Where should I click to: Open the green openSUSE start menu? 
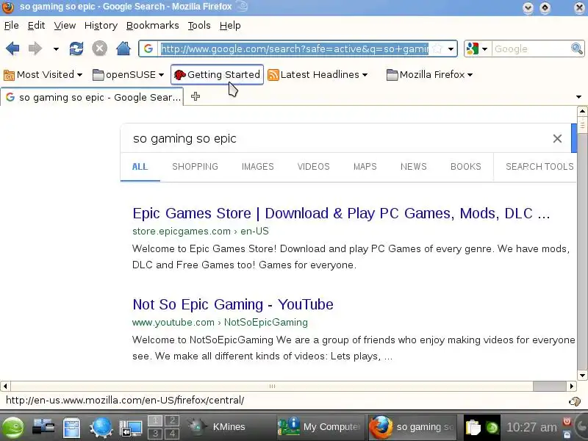tap(13, 427)
